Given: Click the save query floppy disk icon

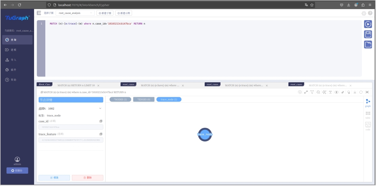Looking at the screenshot, I should [368, 34].
